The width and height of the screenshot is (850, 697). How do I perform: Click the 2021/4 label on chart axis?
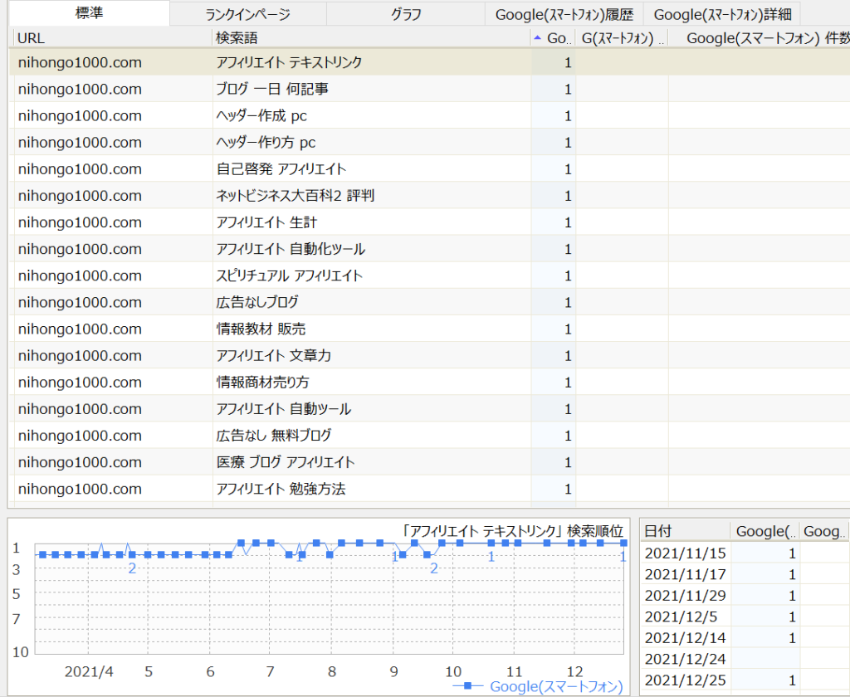pos(89,671)
